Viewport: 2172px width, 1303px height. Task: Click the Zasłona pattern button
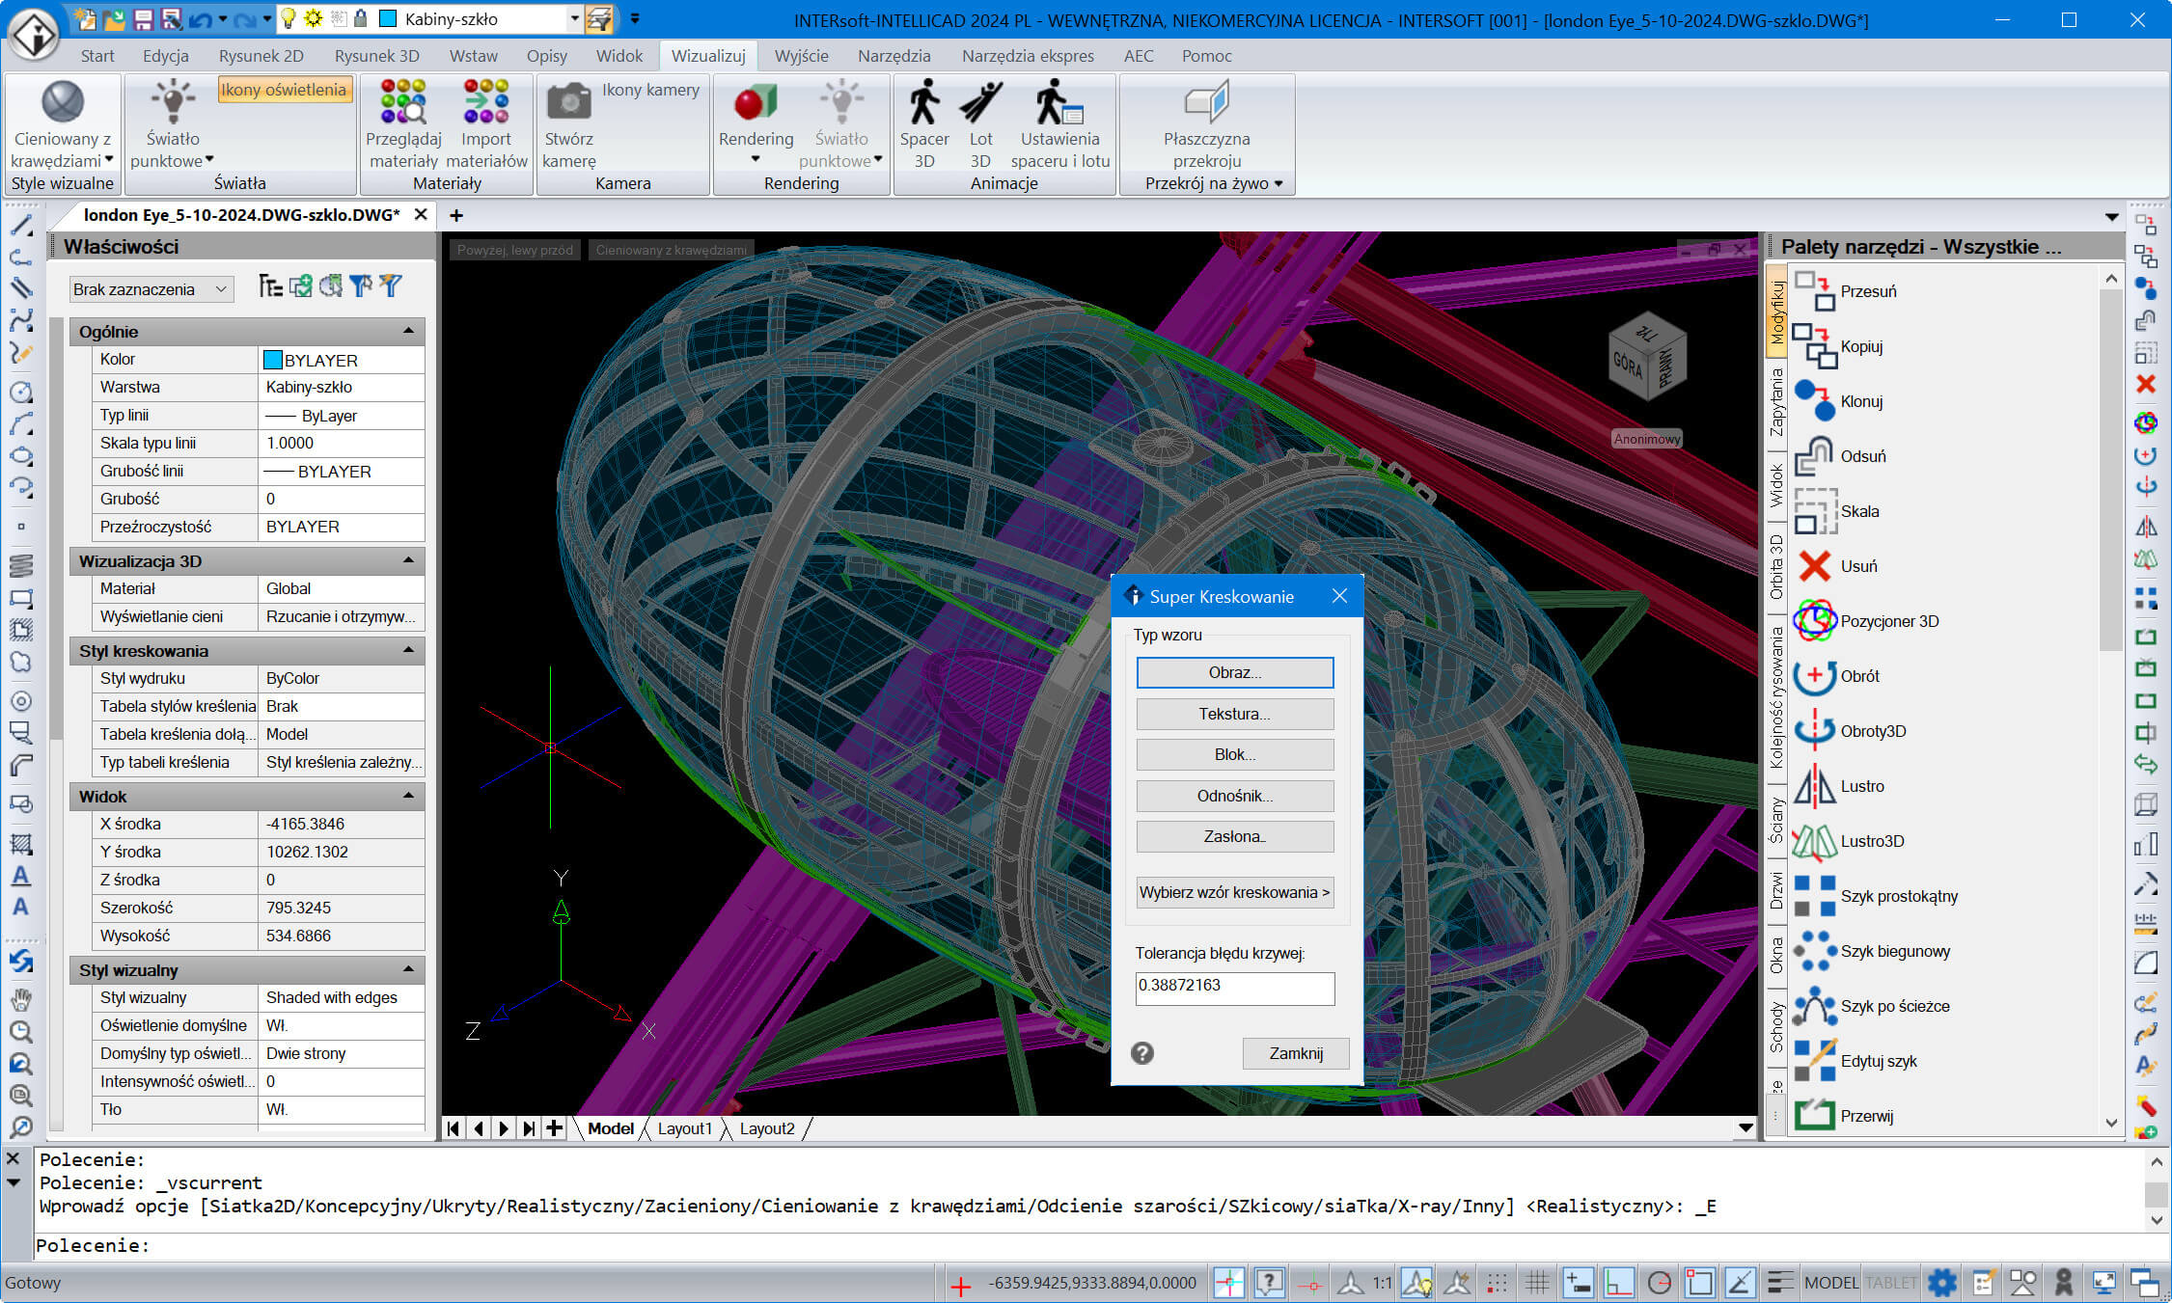click(x=1235, y=836)
